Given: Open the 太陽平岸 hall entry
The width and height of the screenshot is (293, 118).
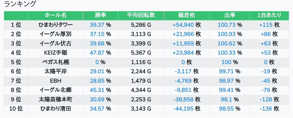Looking at the screenshot, I should coord(56,71).
